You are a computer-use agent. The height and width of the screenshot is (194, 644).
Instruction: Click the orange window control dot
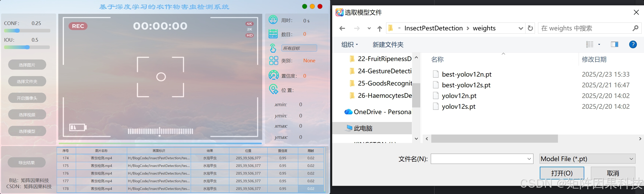[312, 6]
